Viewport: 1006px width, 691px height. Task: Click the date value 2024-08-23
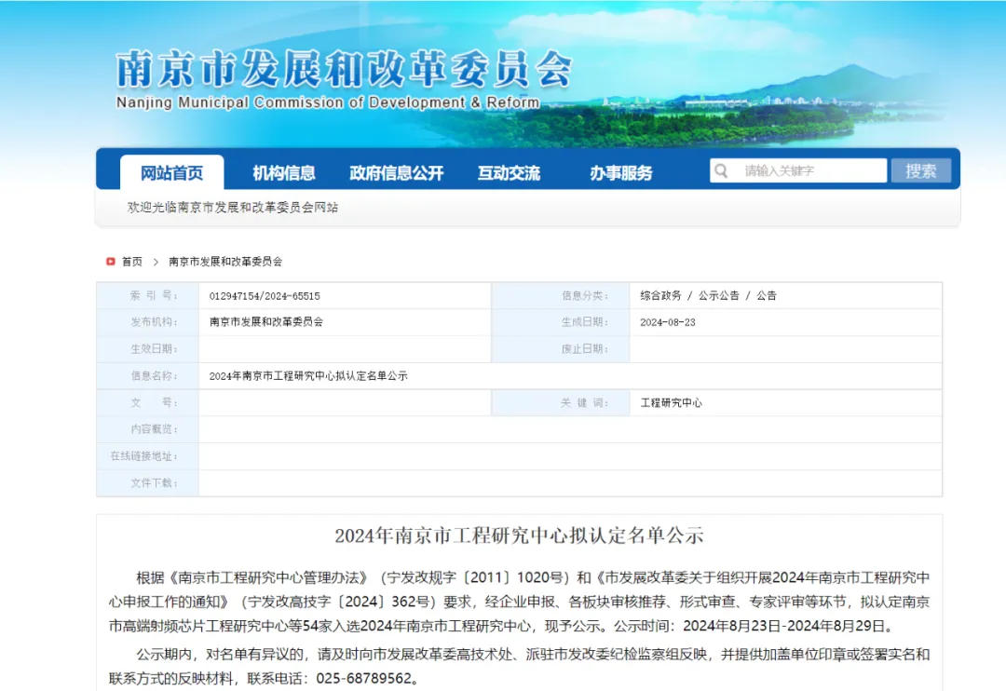pyautogui.click(x=667, y=322)
